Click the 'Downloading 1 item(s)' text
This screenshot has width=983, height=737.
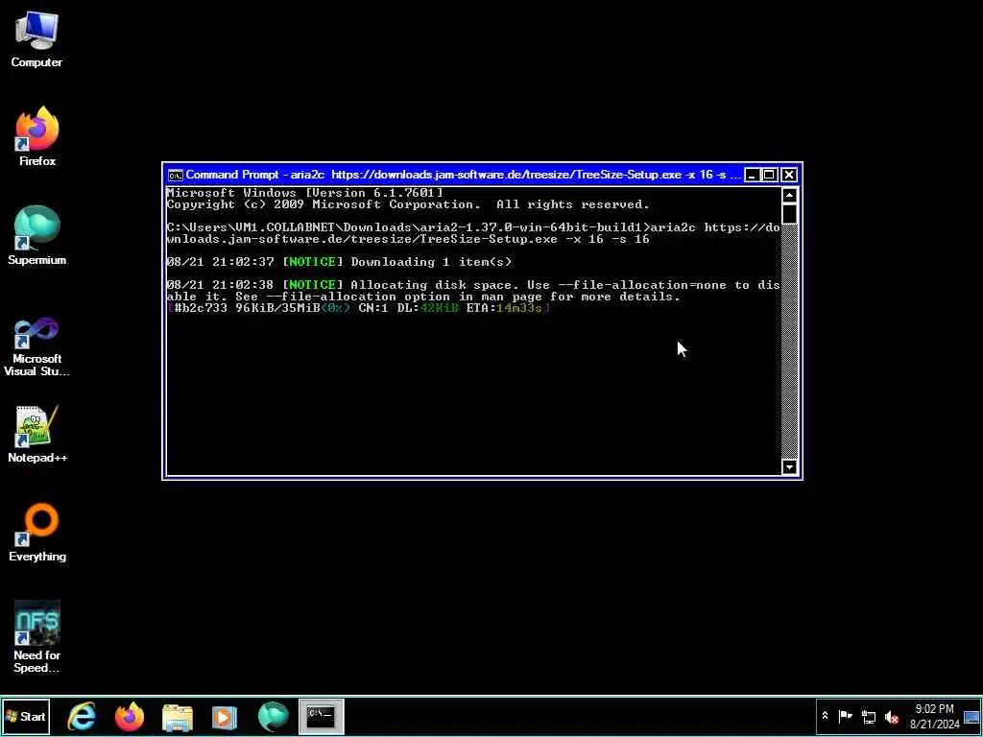[431, 262]
